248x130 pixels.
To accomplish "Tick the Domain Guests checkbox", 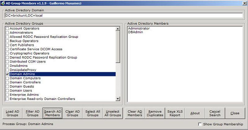I will [x=7, y=86].
